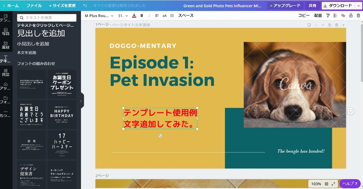Open the font size dropdown
The width and height of the screenshot is (363, 189).
pyautogui.click(x=123, y=15)
